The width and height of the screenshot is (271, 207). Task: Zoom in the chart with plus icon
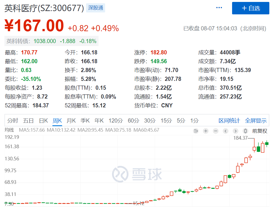point(206,131)
